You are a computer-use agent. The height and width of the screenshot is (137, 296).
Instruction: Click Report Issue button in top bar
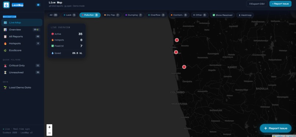280,4
